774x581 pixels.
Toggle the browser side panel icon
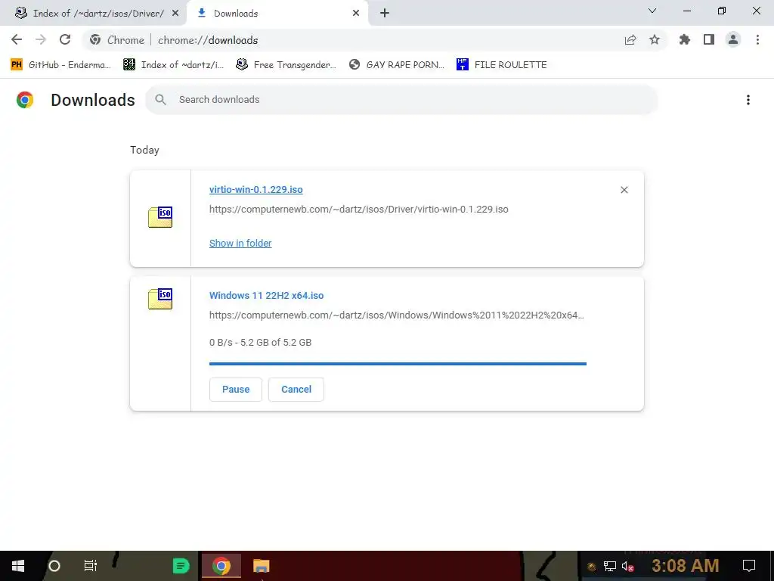tap(709, 40)
